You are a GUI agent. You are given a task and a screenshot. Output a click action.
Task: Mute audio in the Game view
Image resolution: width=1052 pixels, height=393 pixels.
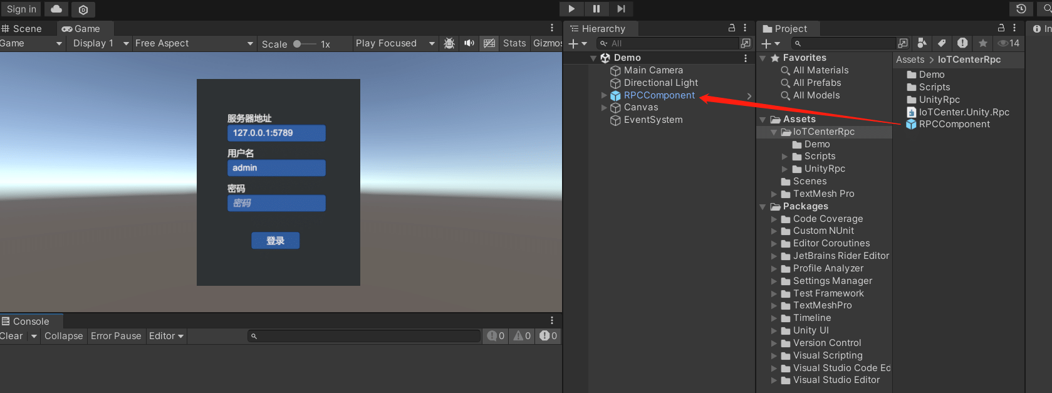coord(469,43)
